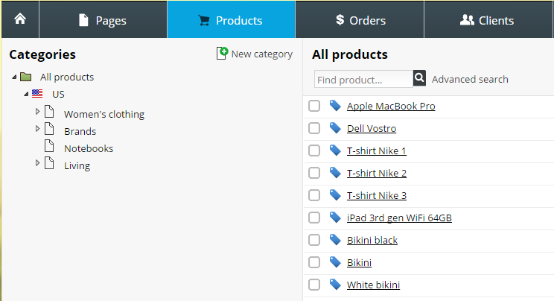Click the tag icon beside Bikini black
This screenshot has width=554, height=301.
tap(335, 240)
